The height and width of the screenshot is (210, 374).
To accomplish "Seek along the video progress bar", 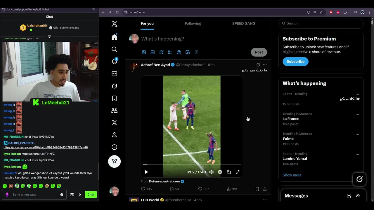I will pos(192,165).
